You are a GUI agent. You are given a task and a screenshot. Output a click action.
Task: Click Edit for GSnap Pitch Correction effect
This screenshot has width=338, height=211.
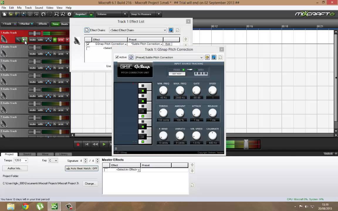tap(168, 44)
